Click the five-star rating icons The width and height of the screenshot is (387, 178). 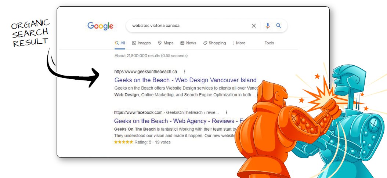[123, 142]
